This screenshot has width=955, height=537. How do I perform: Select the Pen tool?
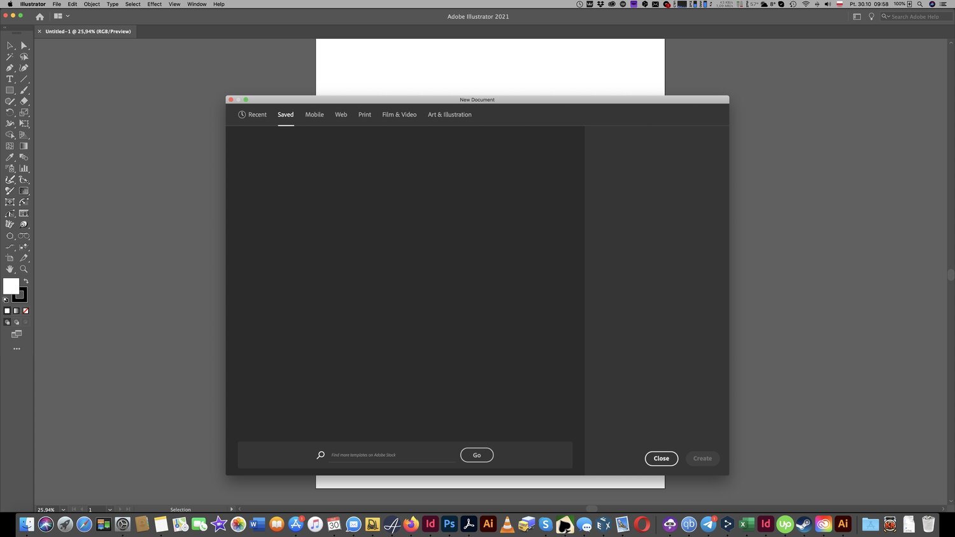pyautogui.click(x=10, y=68)
